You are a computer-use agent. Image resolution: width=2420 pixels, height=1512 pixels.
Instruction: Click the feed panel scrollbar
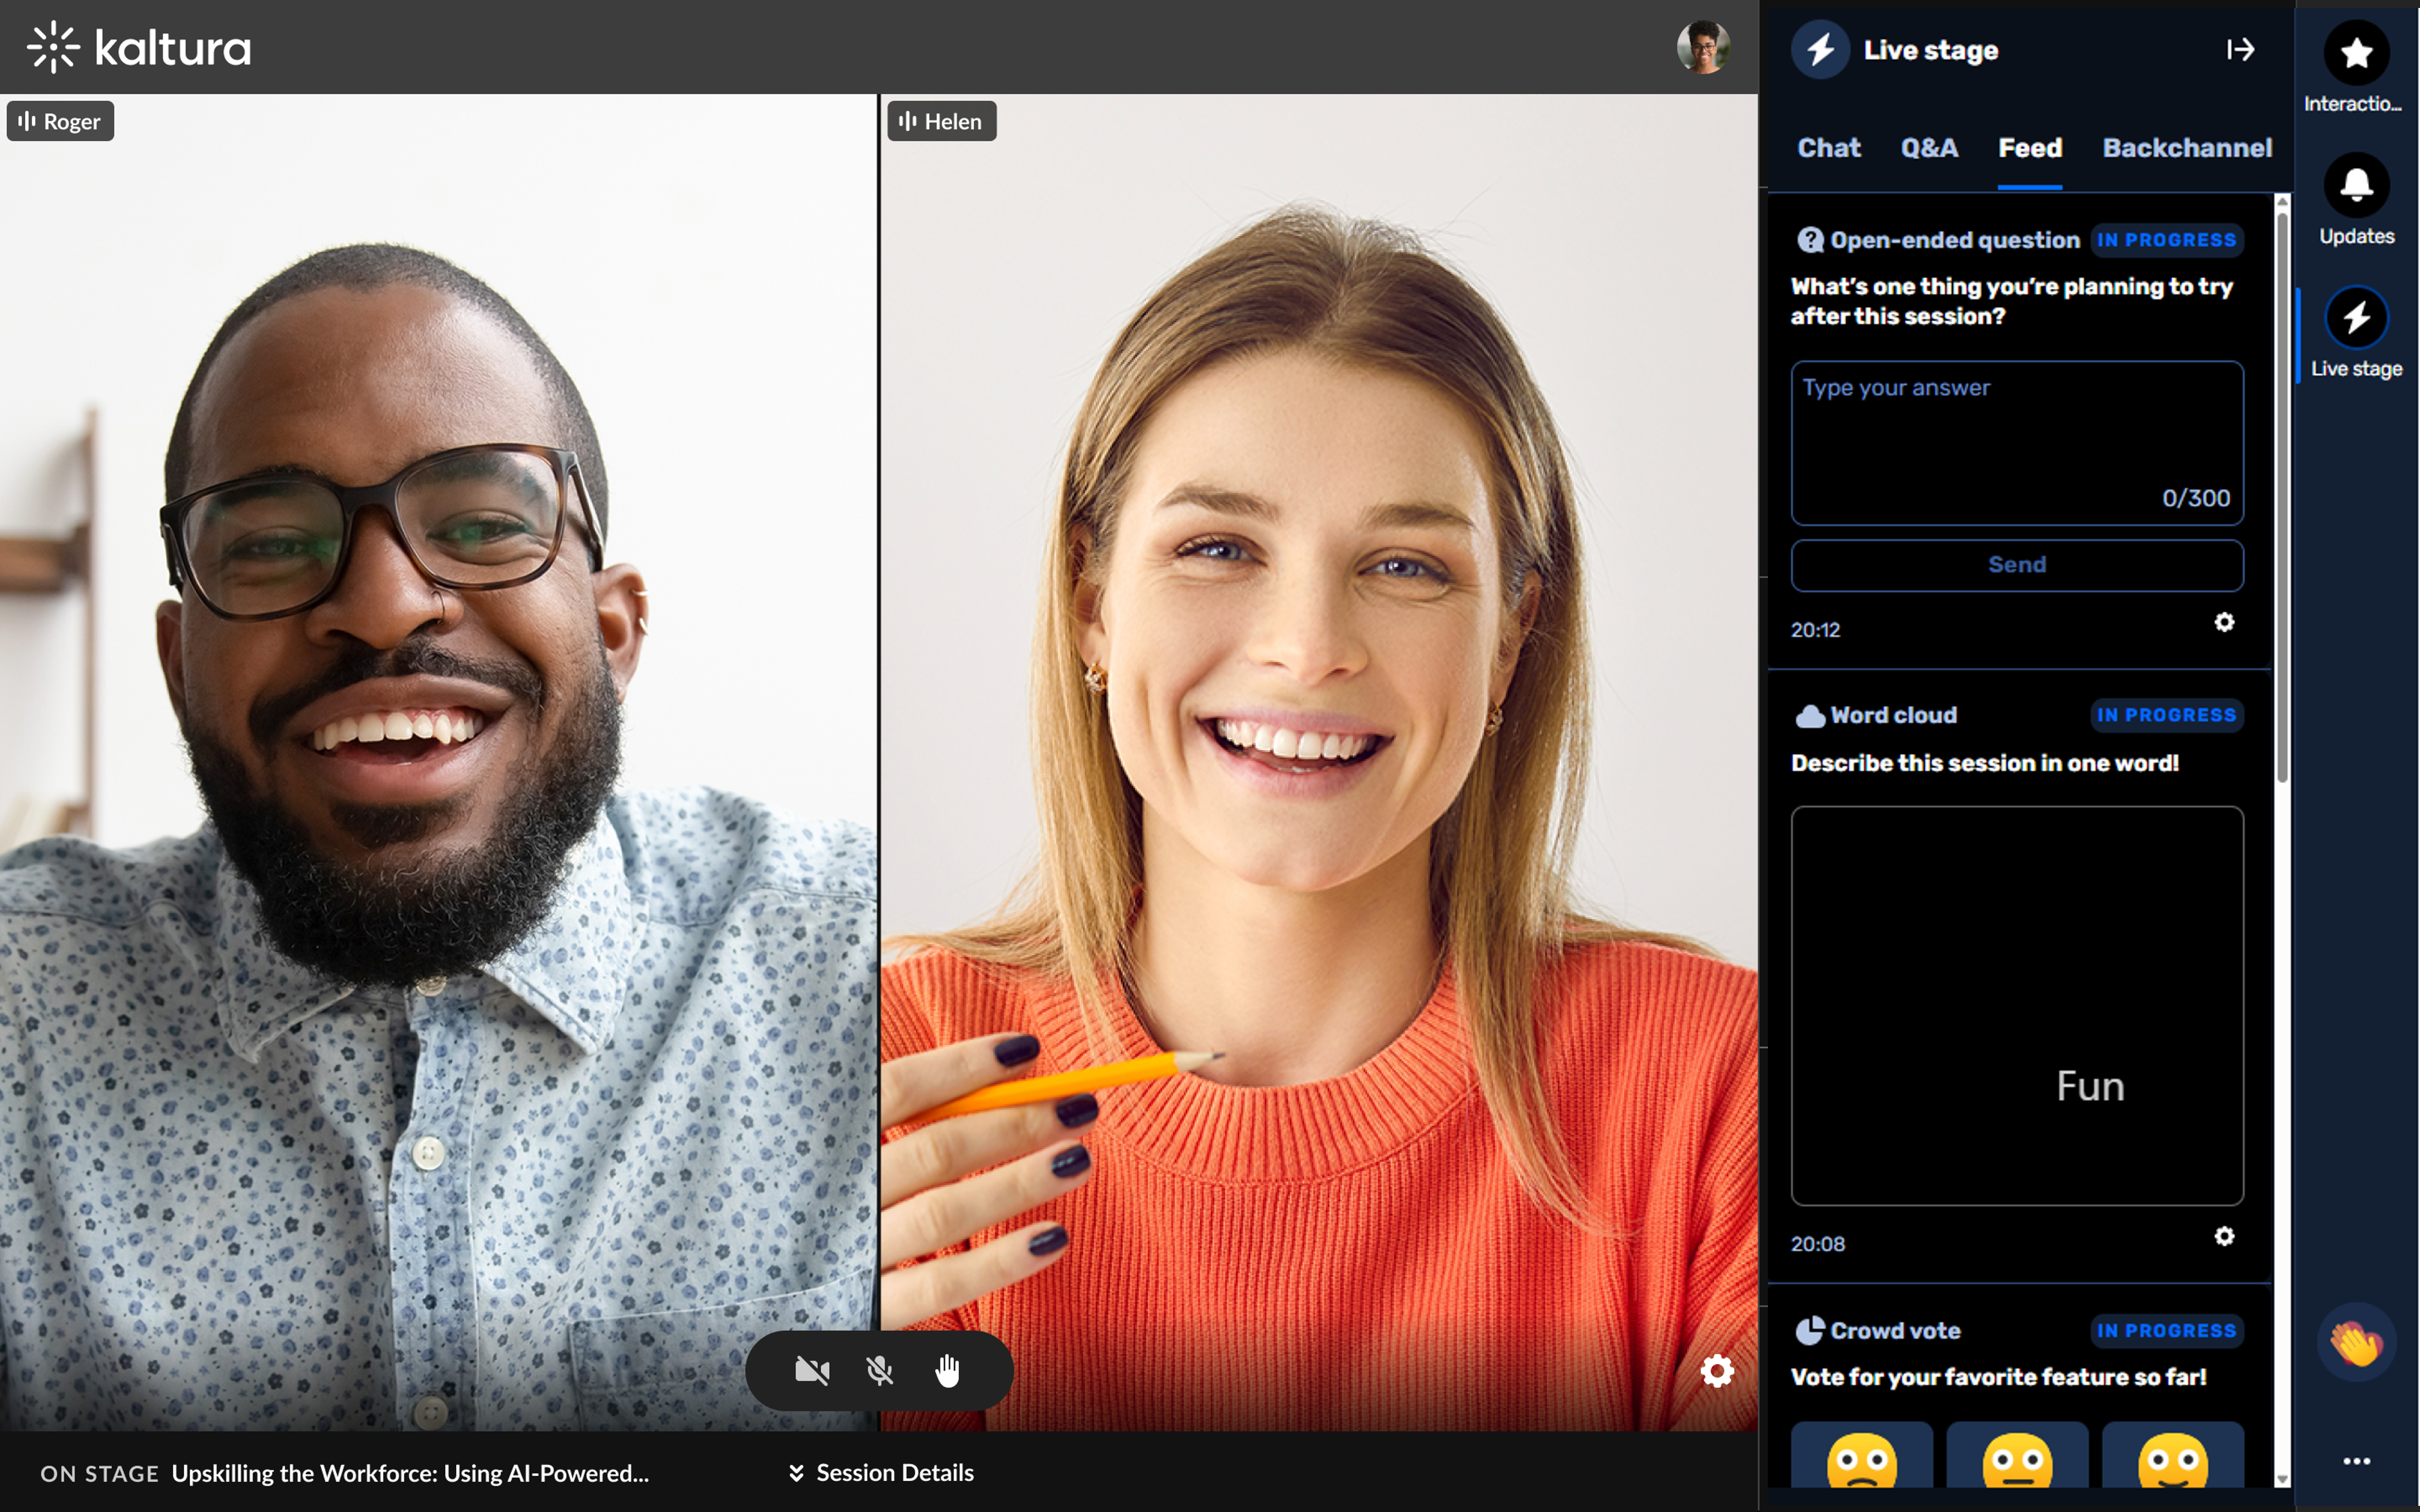point(2282,500)
